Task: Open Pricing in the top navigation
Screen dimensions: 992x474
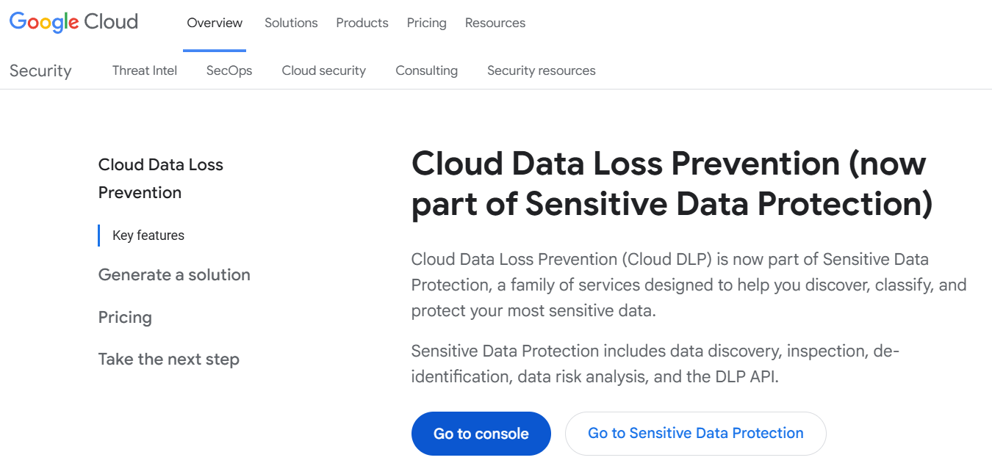Action: [x=426, y=23]
